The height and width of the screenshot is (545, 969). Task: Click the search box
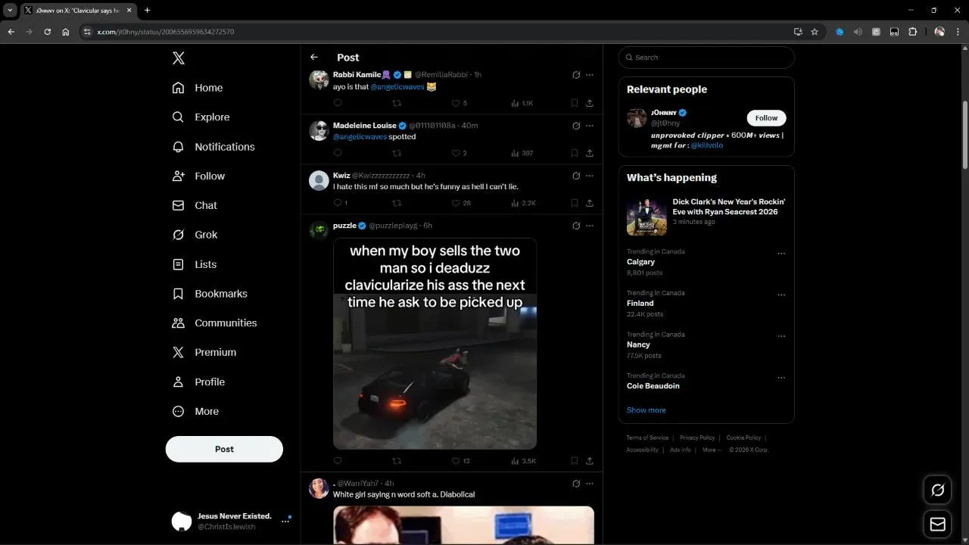click(706, 58)
